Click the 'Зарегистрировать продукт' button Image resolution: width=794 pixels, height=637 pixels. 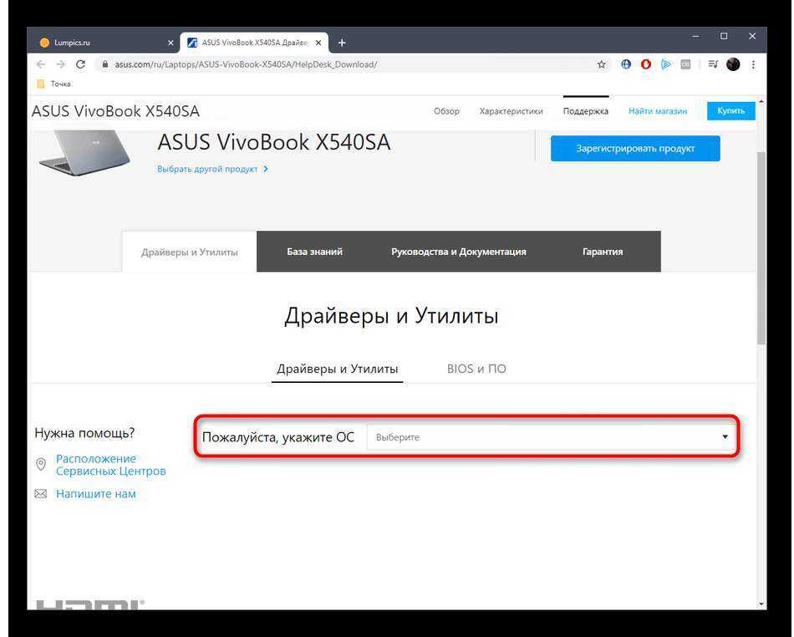coord(635,148)
